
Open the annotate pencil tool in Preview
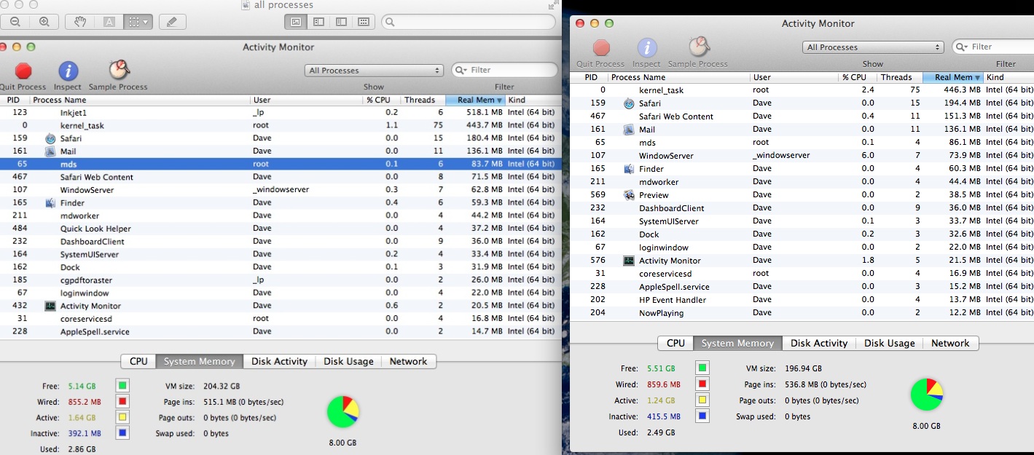coord(171,22)
